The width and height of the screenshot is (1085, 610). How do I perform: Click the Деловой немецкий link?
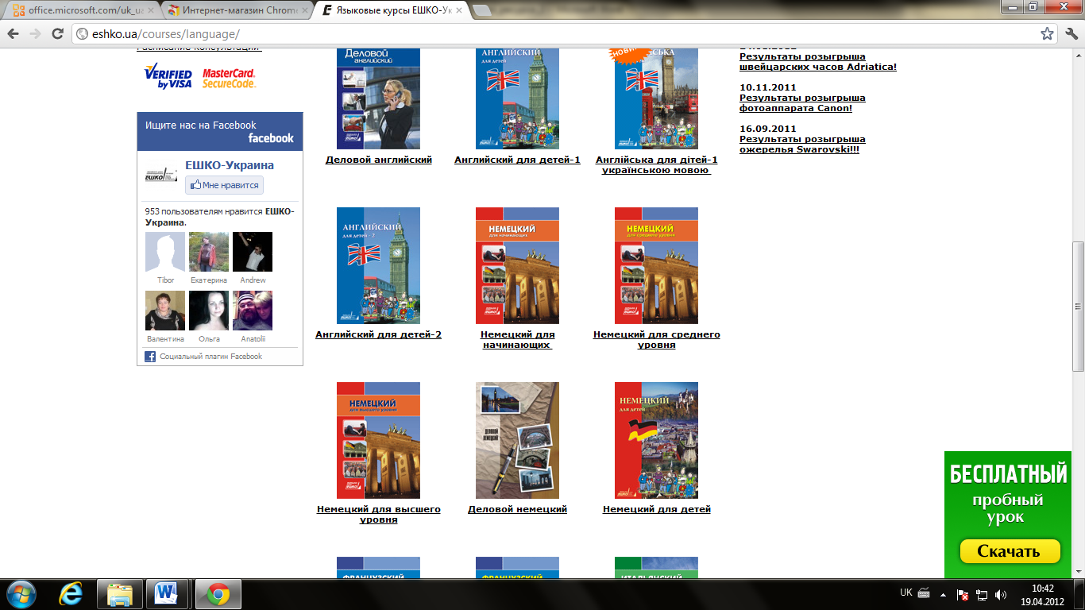click(517, 509)
